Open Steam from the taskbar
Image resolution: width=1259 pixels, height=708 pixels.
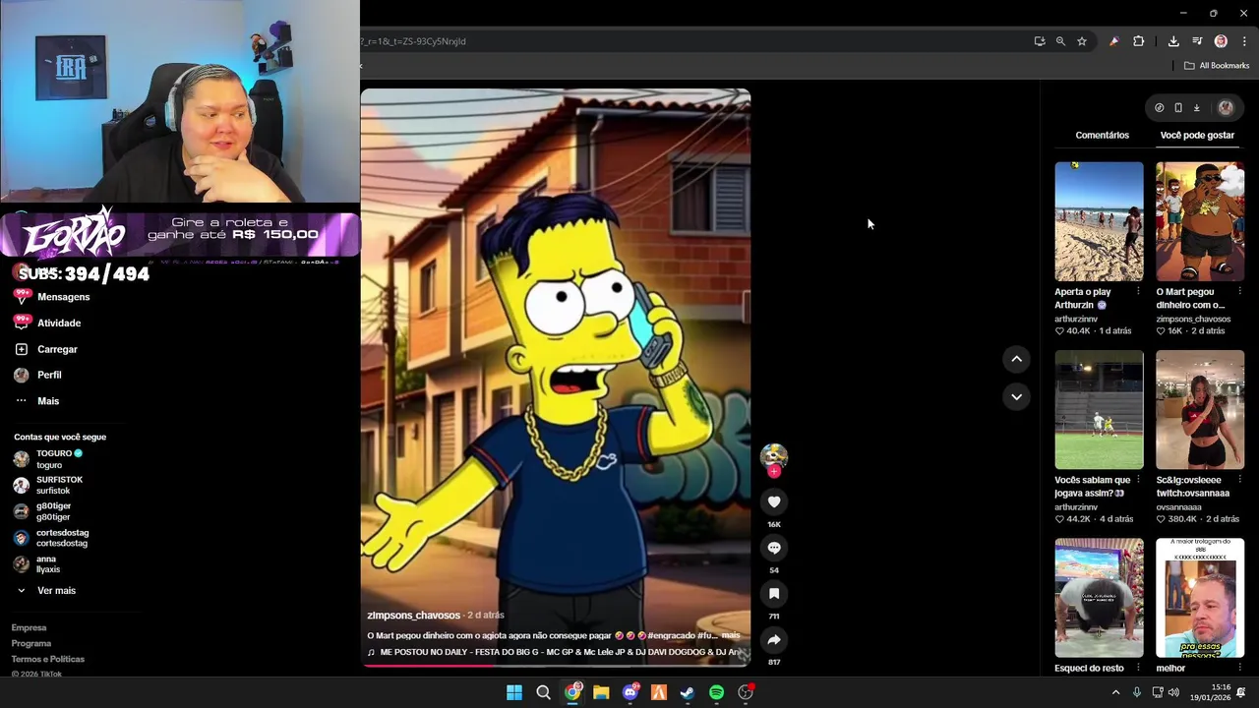(688, 693)
